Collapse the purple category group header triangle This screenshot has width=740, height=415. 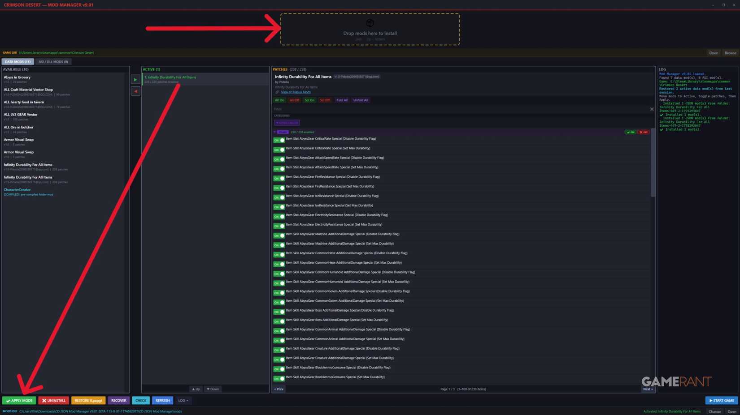click(275, 132)
